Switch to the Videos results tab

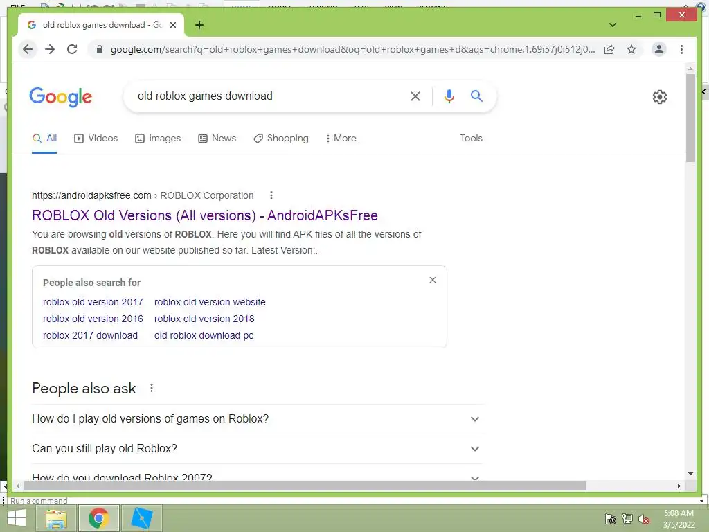[x=96, y=139]
